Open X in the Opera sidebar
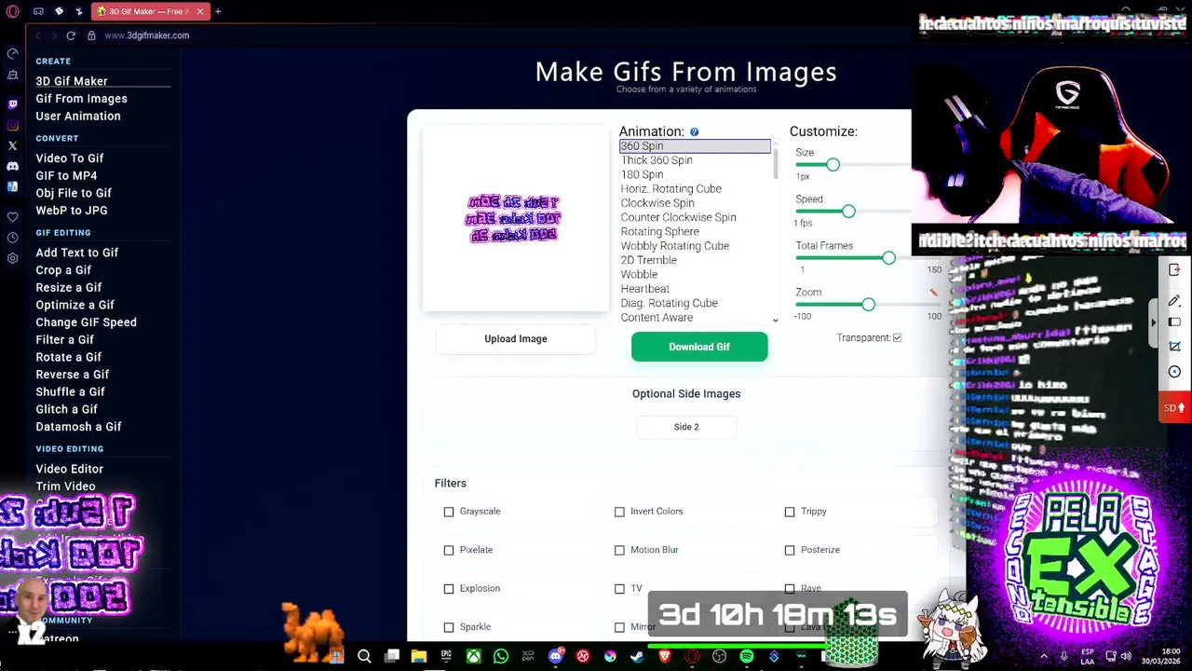The height and width of the screenshot is (671, 1192). tap(12, 145)
